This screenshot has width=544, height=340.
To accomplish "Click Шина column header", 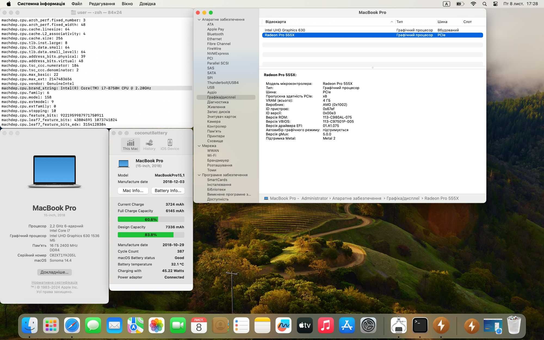I will click(442, 22).
